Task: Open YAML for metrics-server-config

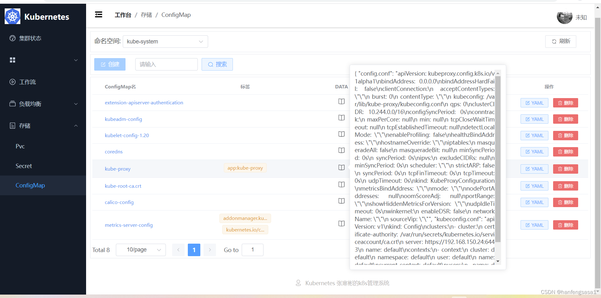Action: (534, 225)
